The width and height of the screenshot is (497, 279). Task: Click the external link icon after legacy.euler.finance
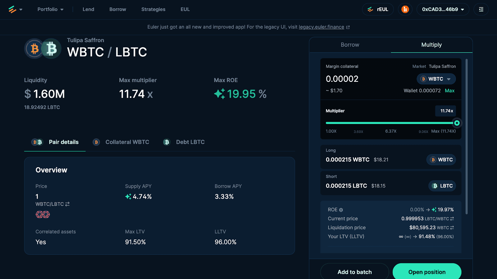(348, 27)
